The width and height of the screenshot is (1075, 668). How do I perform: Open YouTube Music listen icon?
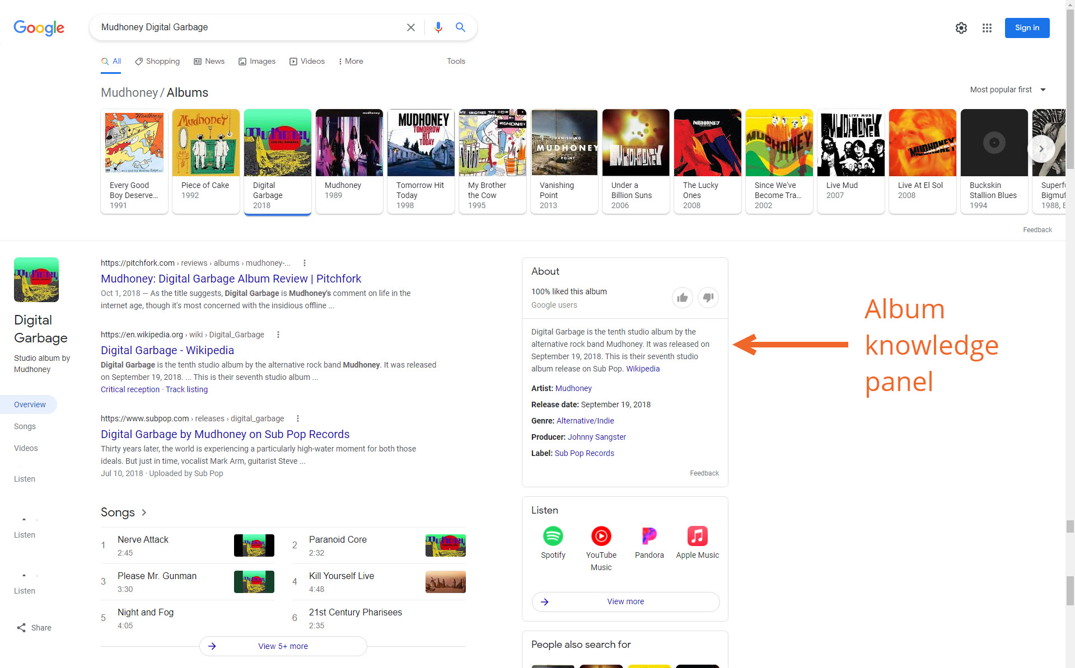tap(601, 536)
